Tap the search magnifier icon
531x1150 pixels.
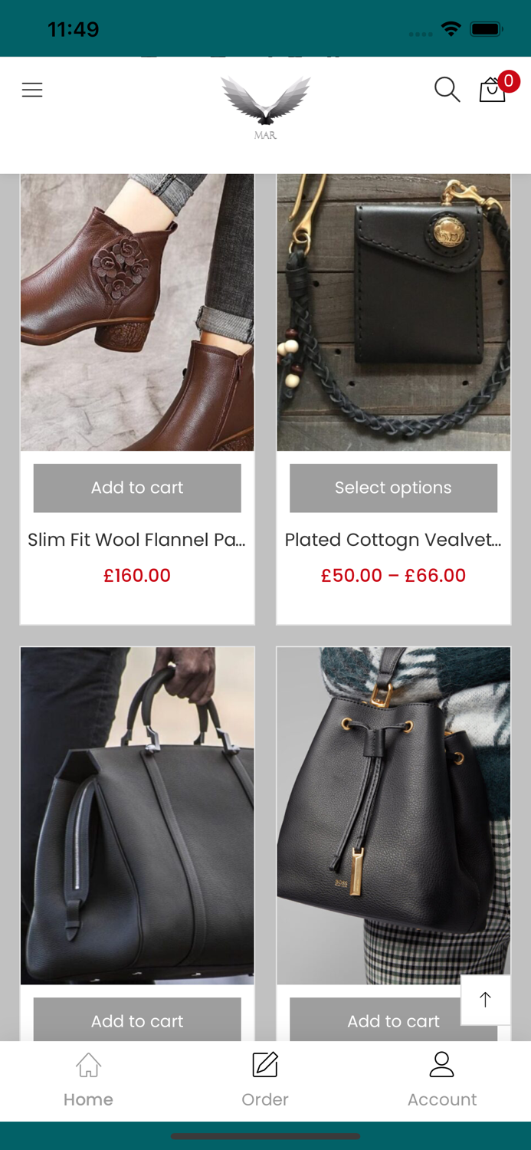point(447,90)
